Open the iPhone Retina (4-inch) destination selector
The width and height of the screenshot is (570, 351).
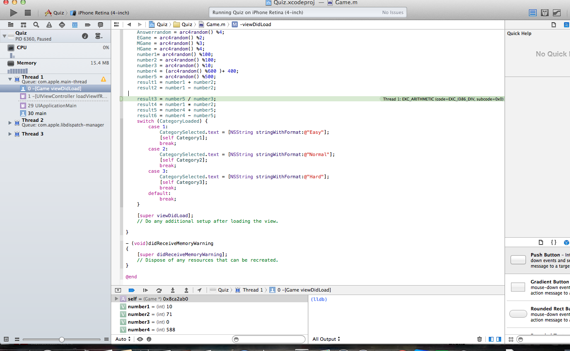coord(100,13)
